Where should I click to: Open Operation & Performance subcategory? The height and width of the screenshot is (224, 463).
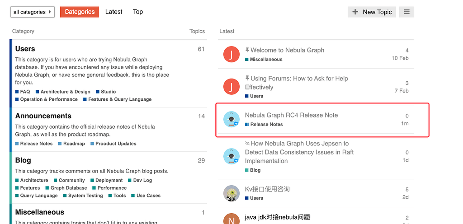(x=47, y=99)
